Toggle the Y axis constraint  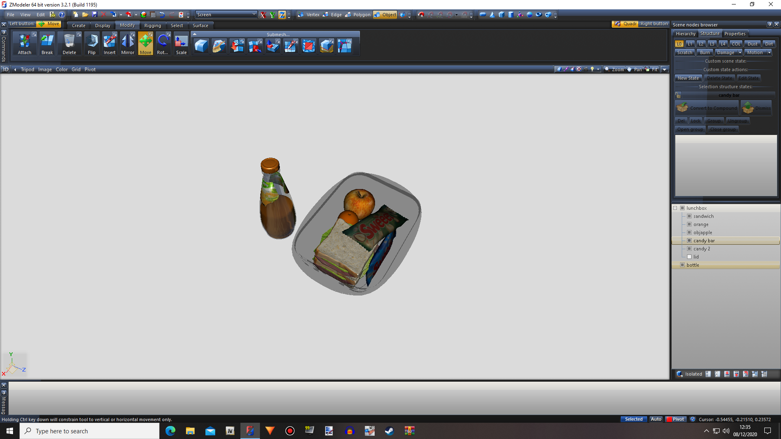pyautogui.click(x=272, y=15)
